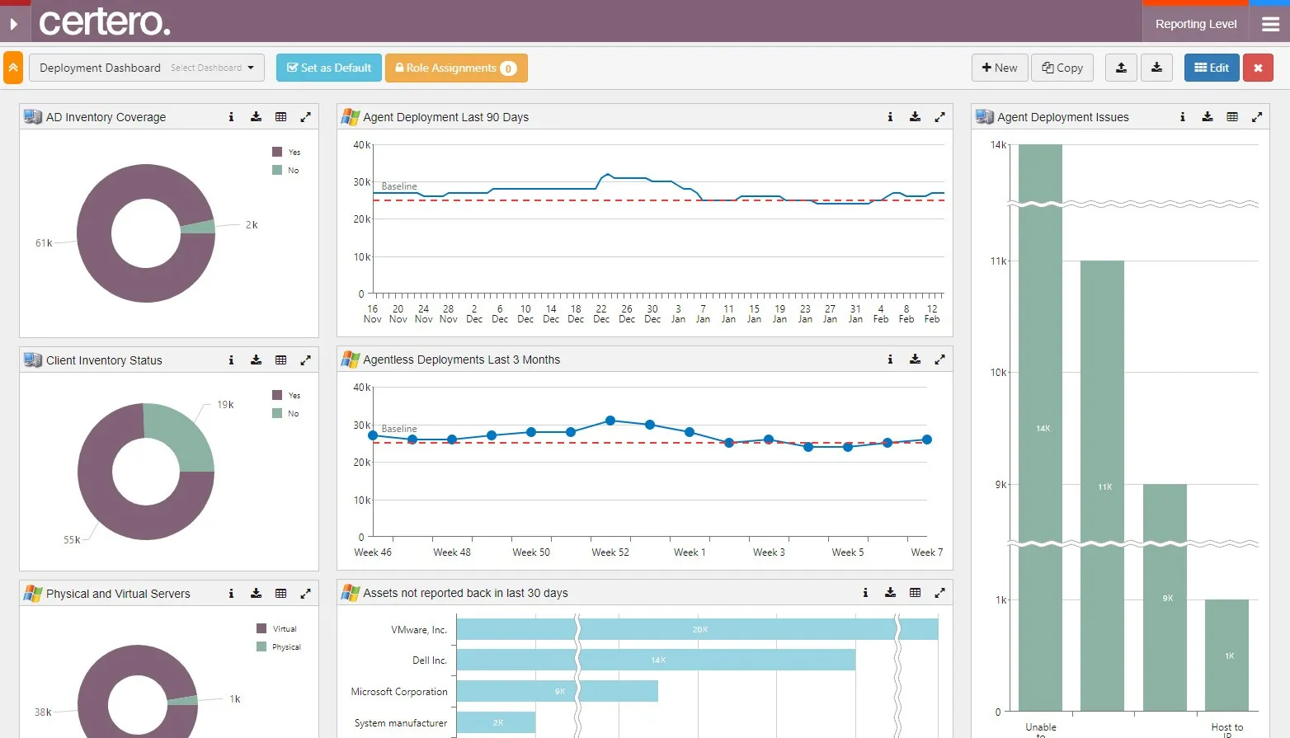
Task: Open the Reporting Level menu
Action: coord(1195,24)
